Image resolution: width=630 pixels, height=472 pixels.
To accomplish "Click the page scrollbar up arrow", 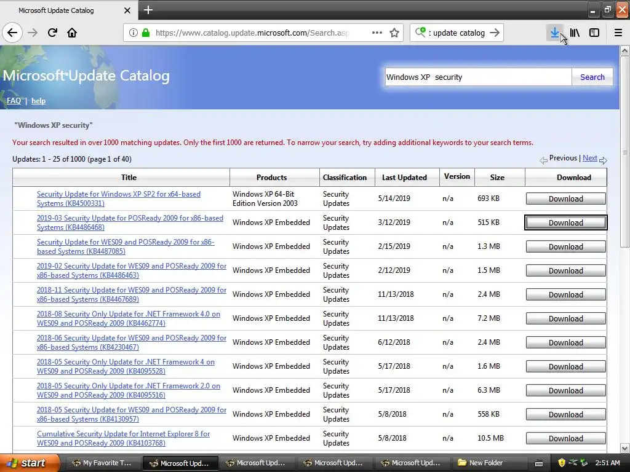I will 625,50.
